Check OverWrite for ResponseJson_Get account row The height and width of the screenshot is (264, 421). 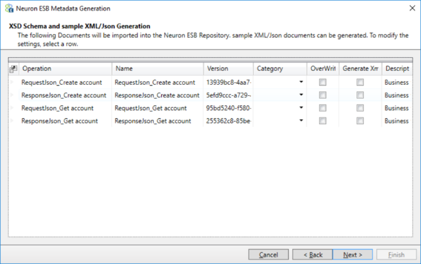point(323,121)
